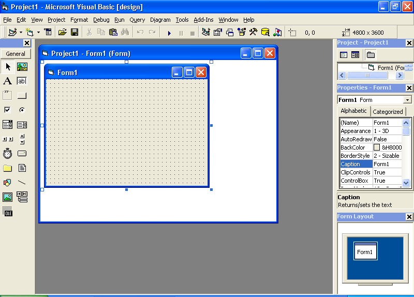414x297 pixels.
Task: Select the Line control tool
Action: [x=22, y=183]
